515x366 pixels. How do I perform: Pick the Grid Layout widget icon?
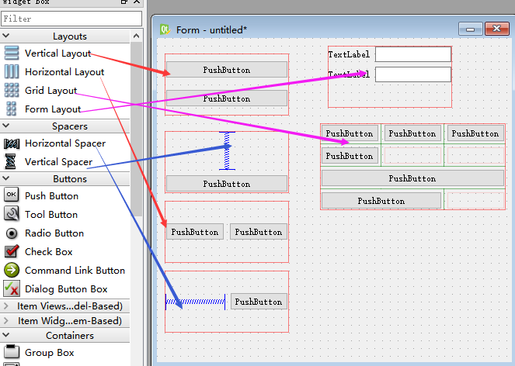tap(12, 91)
